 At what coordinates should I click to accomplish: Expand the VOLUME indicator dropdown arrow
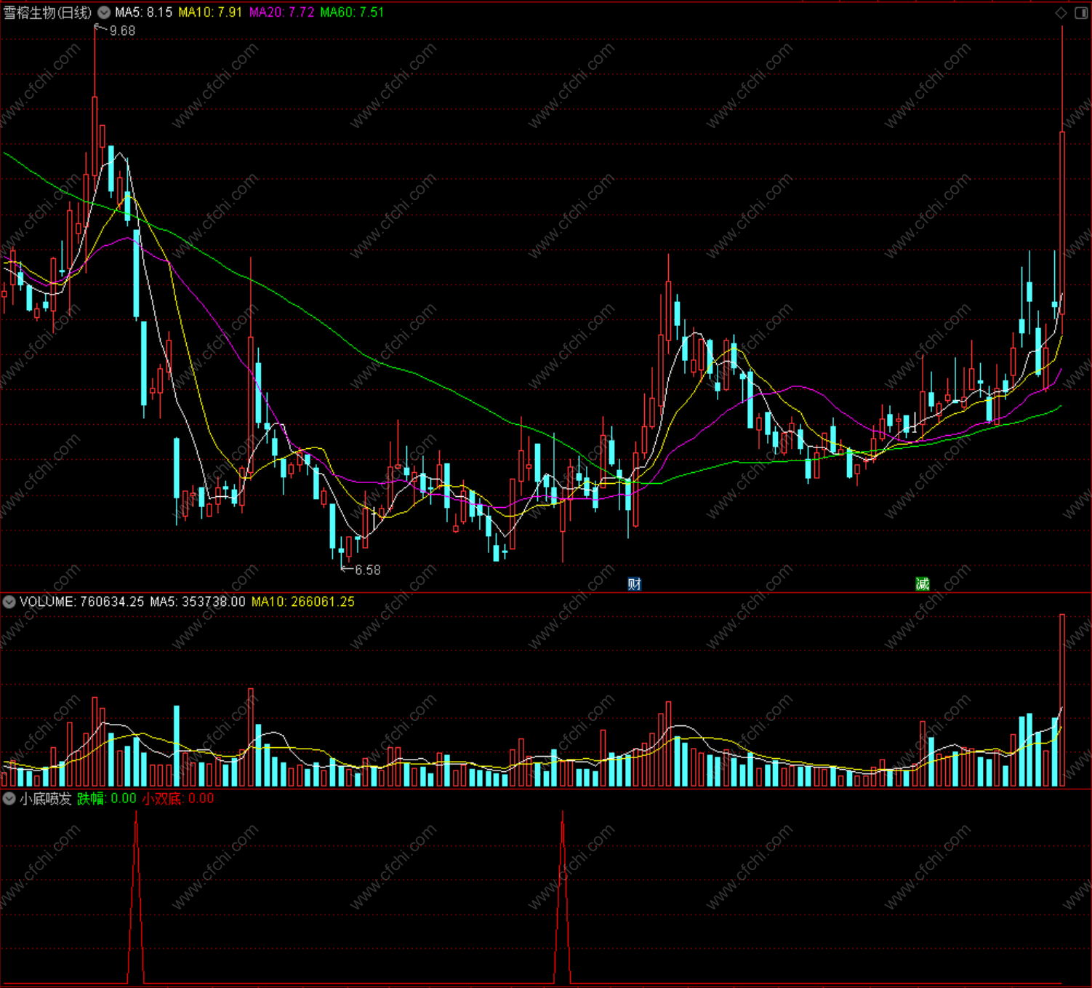coord(9,602)
